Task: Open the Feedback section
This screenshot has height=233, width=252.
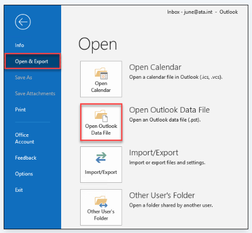Action: tap(26, 158)
